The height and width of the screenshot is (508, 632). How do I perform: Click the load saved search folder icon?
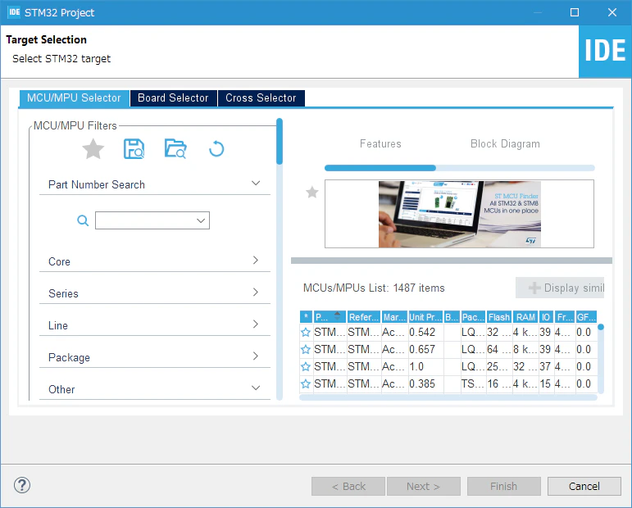pyautogui.click(x=175, y=148)
